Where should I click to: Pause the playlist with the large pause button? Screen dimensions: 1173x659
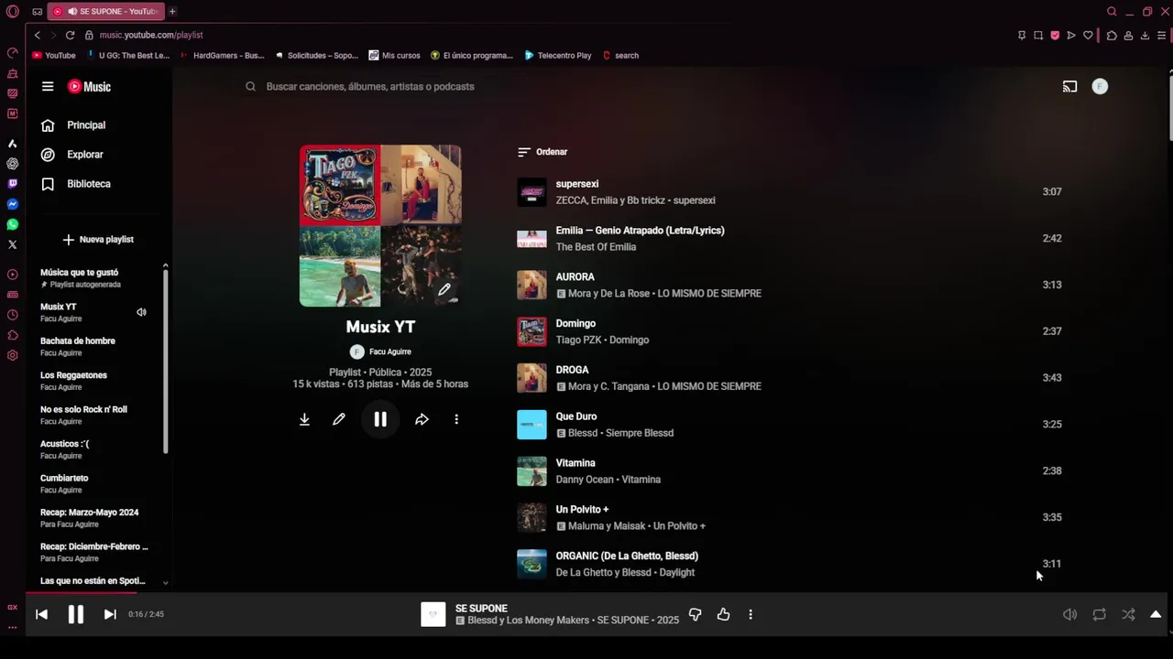[380, 419]
